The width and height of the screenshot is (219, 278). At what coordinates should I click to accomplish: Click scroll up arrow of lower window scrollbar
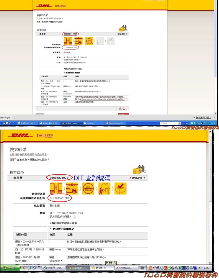210,132
